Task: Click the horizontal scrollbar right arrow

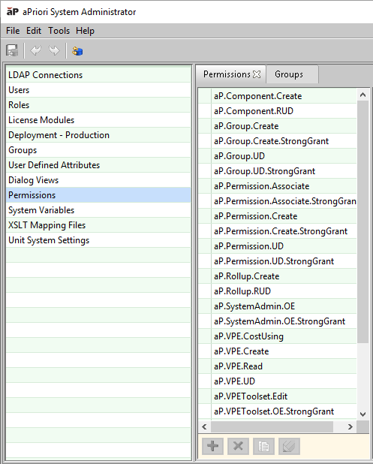Action: (350, 426)
